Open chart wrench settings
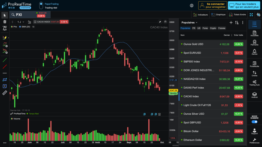The height and width of the screenshot is (147, 262). click(160, 22)
